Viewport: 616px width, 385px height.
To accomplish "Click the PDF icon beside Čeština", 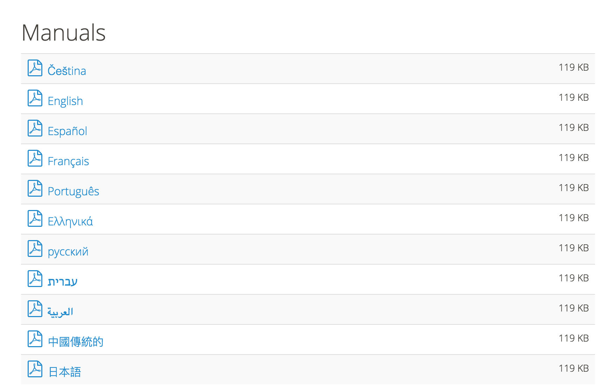I will (x=35, y=68).
